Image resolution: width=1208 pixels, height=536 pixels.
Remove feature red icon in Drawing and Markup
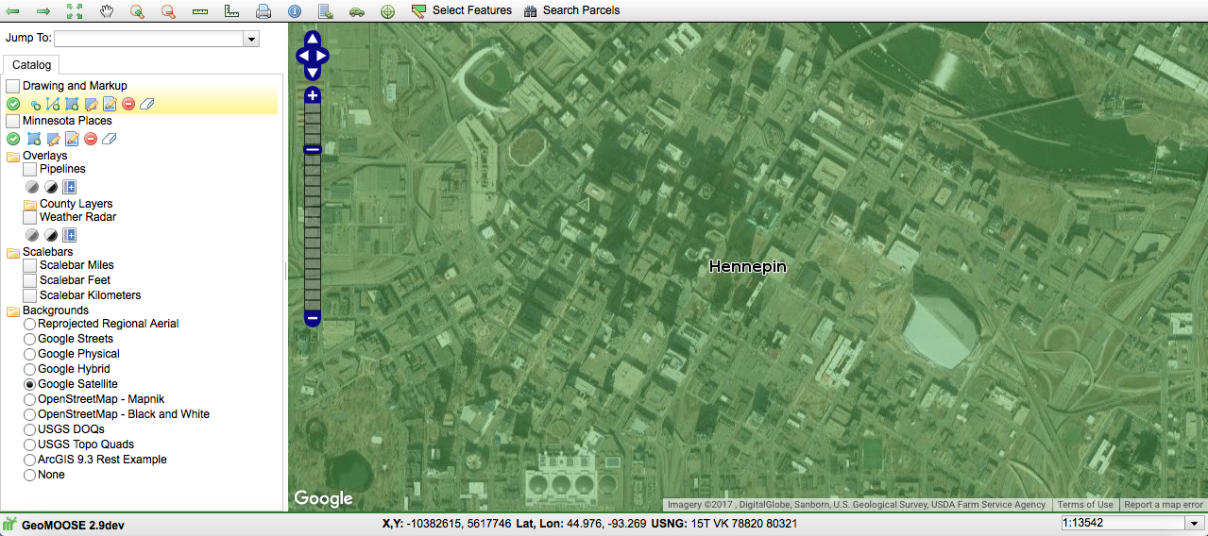click(128, 104)
